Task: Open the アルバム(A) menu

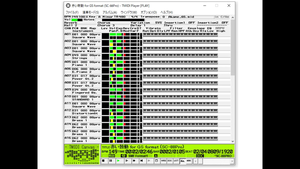Action: tap(110, 12)
